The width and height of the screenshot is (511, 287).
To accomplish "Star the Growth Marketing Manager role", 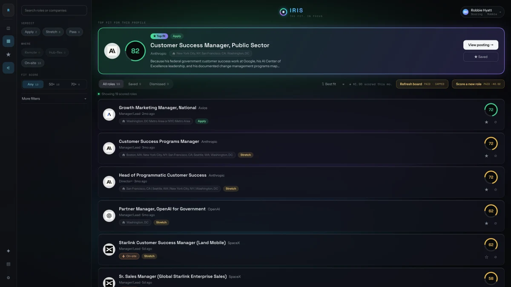I will (487, 122).
